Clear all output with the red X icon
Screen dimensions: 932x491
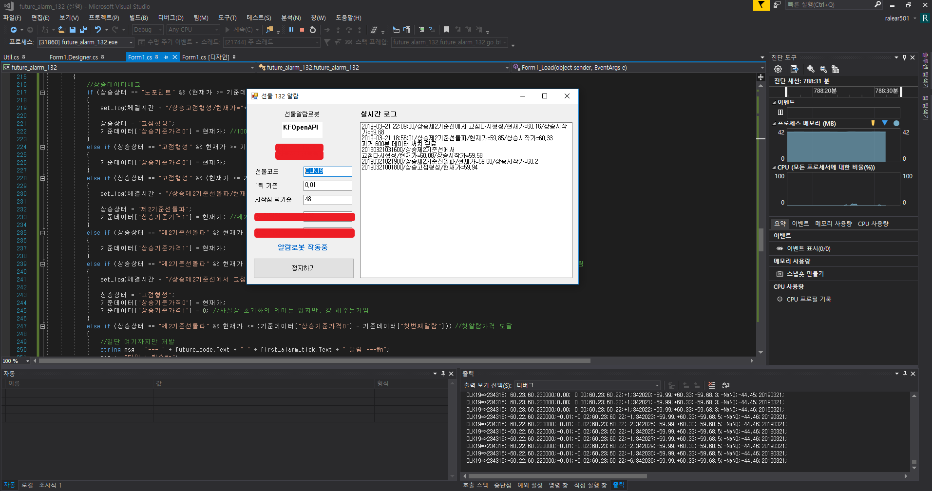point(712,385)
